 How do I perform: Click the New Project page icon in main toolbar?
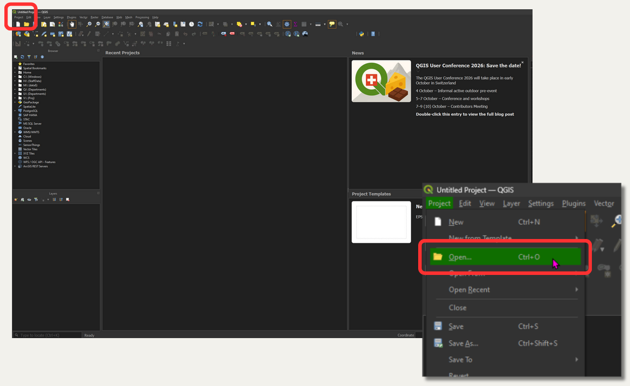[18, 24]
